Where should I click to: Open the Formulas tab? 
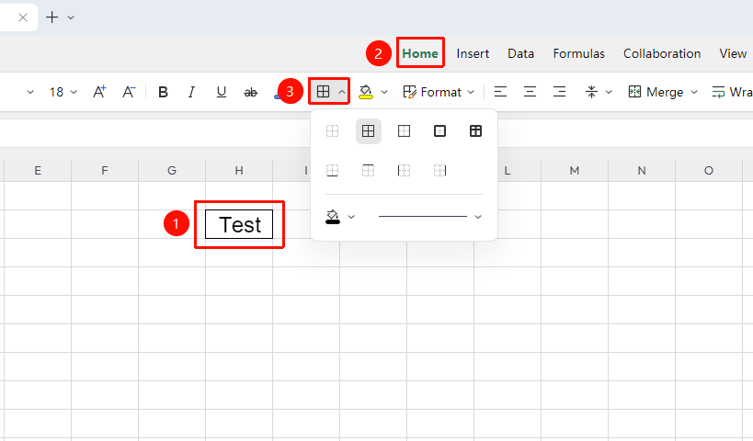[x=578, y=53]
